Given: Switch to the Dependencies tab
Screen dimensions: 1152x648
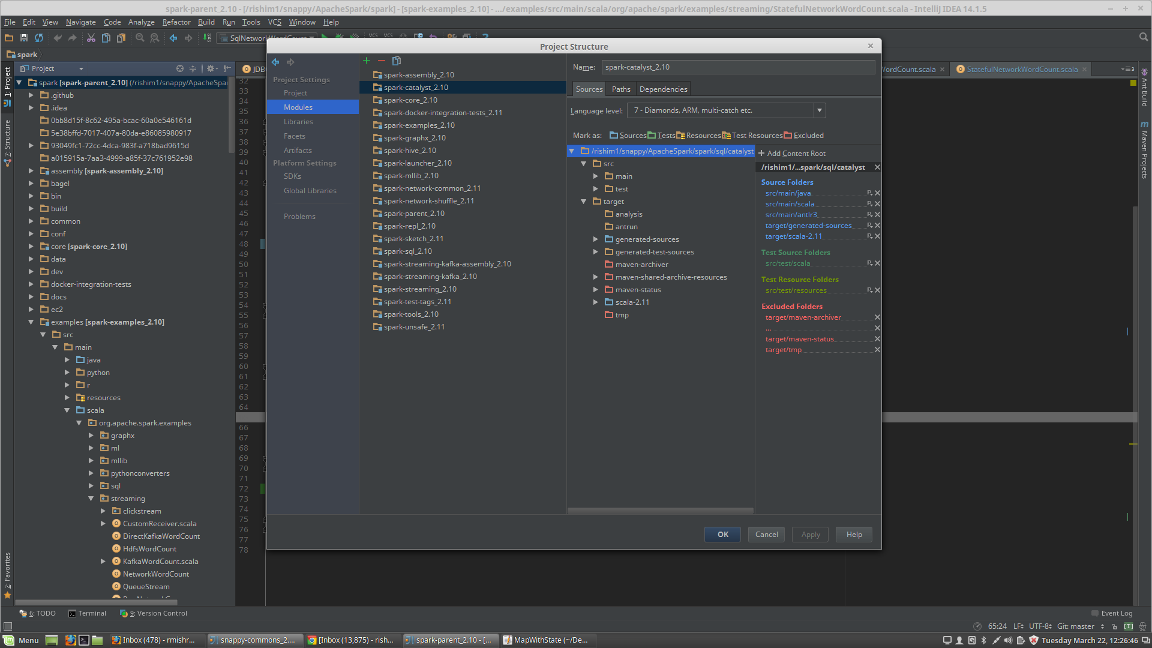Looking at the screenshot, I should (663, 89).
